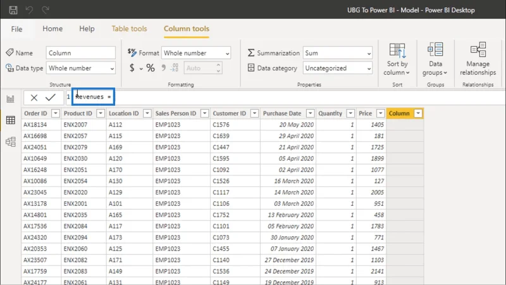Open the Data type dropdown

pos(81,68)
